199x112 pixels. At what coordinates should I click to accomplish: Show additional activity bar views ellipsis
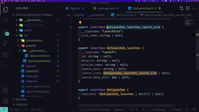(6, 66)
